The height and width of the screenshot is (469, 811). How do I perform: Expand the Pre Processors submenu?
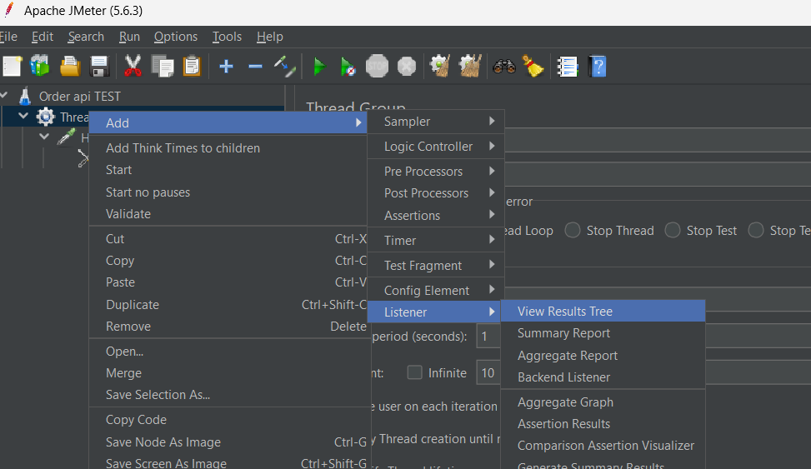click(x=435, y=171)
